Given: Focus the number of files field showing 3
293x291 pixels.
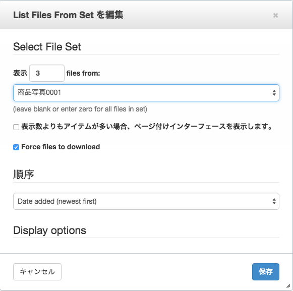Looking at the screenshot, I should [47, 73].
